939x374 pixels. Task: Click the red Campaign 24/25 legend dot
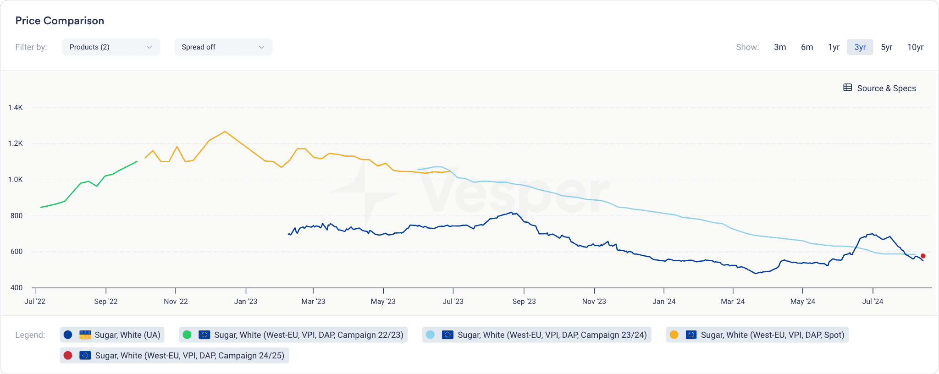click(x=68, y=356)
